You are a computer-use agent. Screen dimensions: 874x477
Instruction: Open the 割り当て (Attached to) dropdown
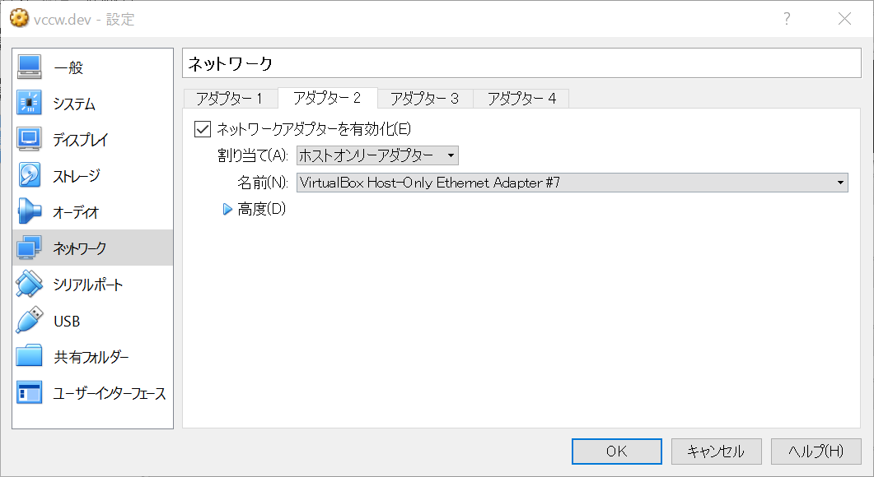click(377, 155)
